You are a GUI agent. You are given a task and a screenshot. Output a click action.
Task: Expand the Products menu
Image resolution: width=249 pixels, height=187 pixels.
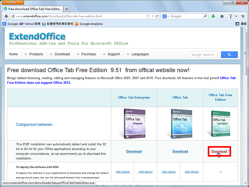pyautogui.click(x=34, y=54)
